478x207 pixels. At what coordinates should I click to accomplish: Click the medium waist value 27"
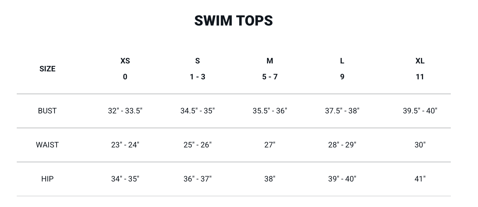270,145
